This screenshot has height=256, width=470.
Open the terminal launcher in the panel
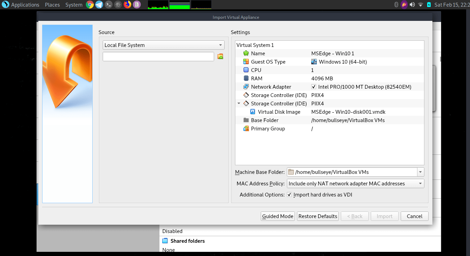click(109, 5)
